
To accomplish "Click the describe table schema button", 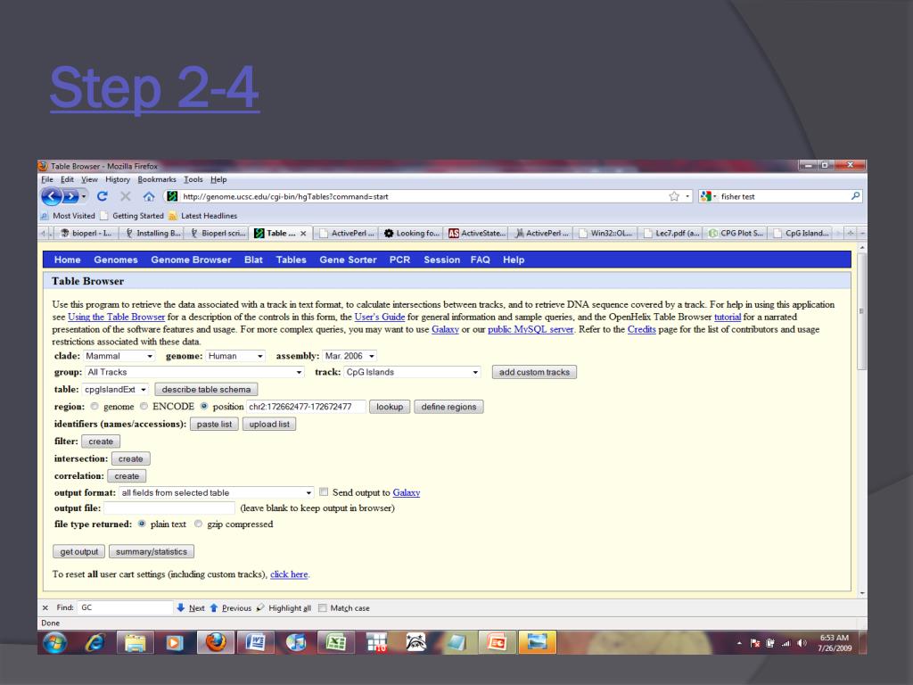I will [x=206, y=389].
